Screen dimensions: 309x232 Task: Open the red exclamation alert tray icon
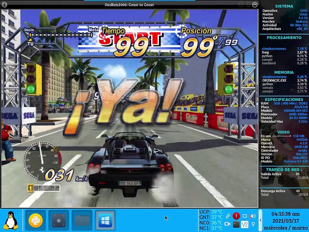coord(236,216)
